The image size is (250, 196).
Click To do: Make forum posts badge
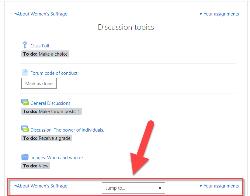click(51, 112)
